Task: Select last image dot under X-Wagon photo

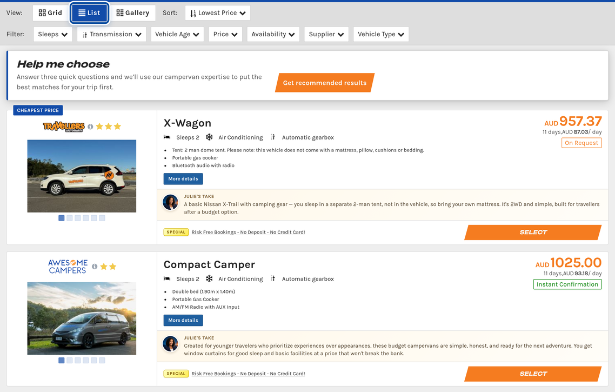Action: pos(102,218)
